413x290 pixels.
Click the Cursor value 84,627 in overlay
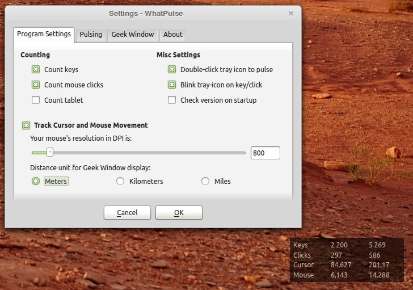tap(341, 265)
